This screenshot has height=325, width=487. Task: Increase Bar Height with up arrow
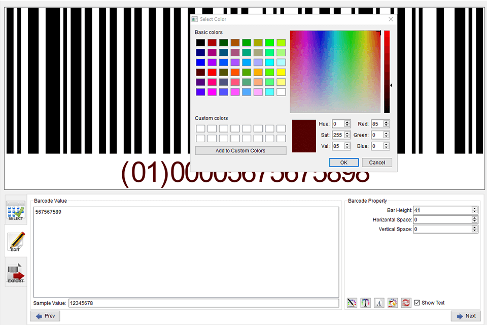475,208
